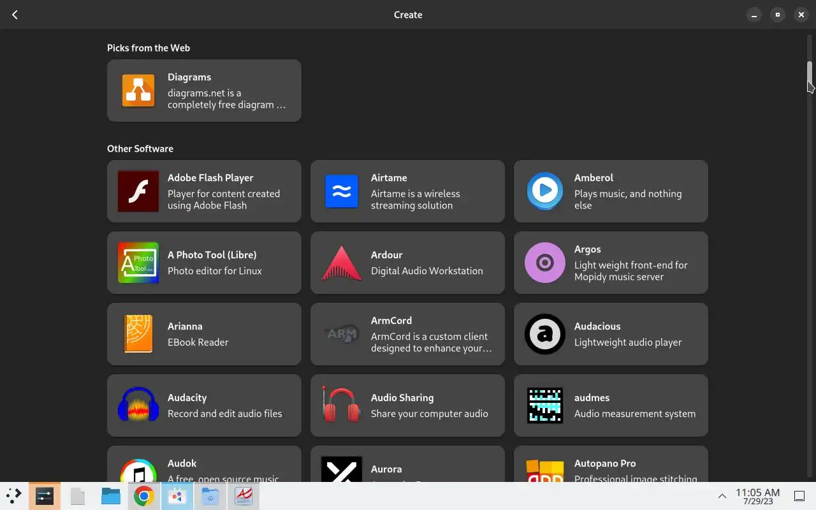Click the 'Other Software' heading
The width and height of the screenshot is (816, 510).
tap(140, 149)
